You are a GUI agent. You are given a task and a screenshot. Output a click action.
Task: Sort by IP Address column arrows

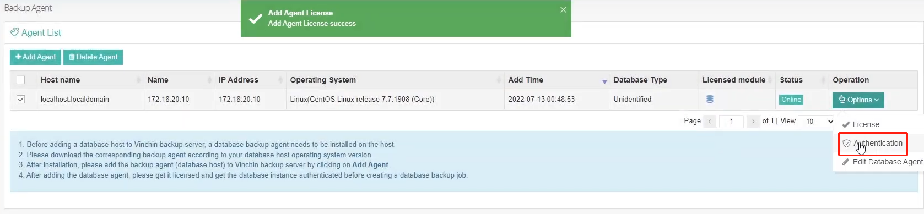pos(280,80)
